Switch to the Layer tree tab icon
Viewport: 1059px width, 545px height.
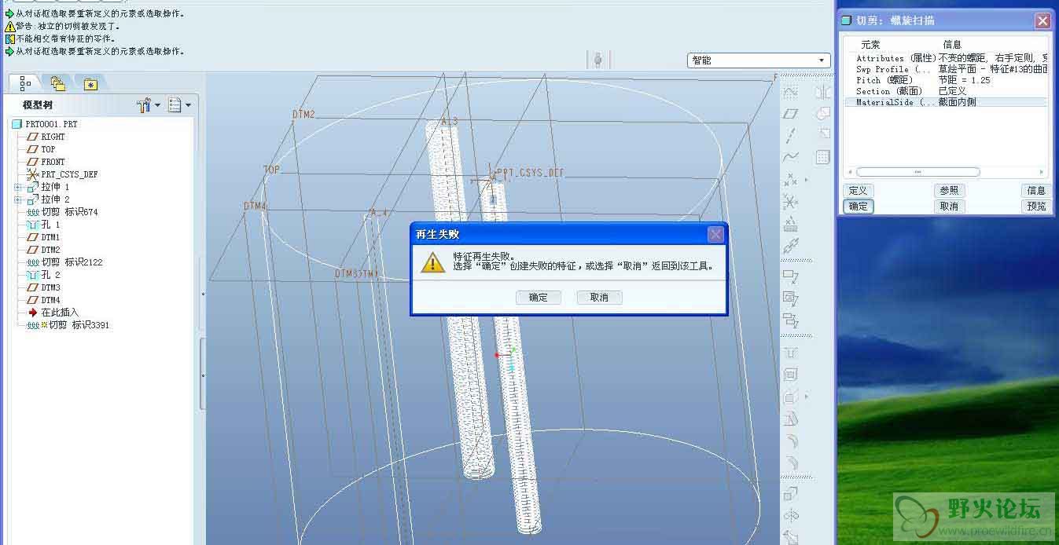[57, 82]
